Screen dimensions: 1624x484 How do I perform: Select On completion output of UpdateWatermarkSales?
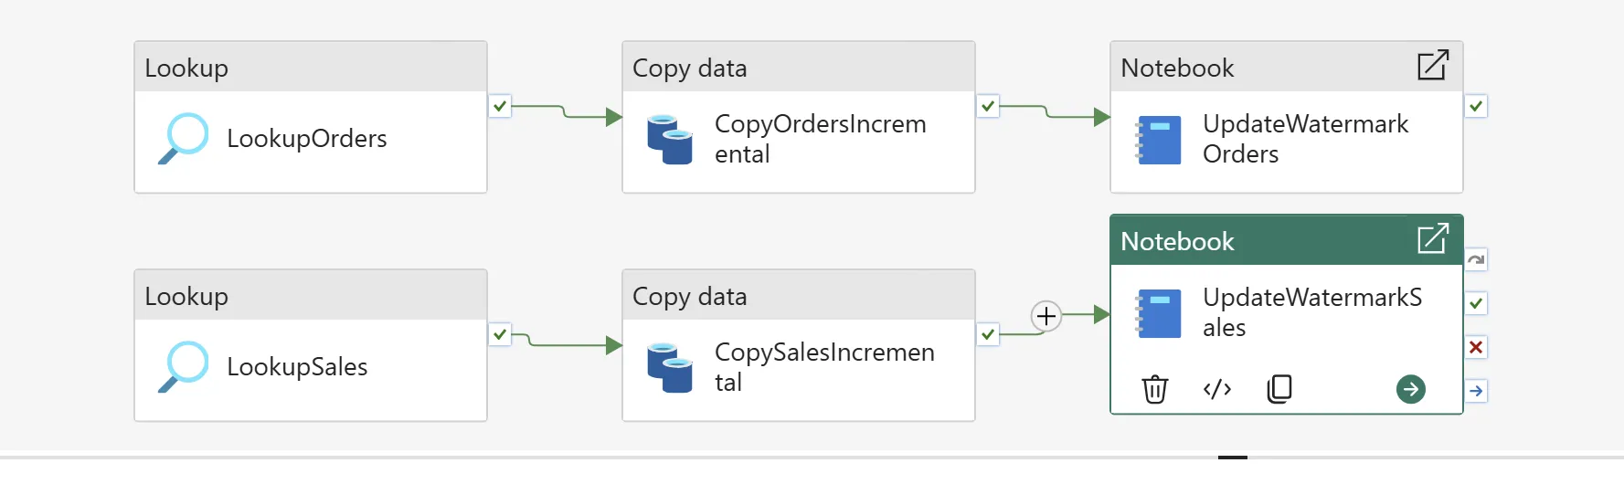point(1476,391)
